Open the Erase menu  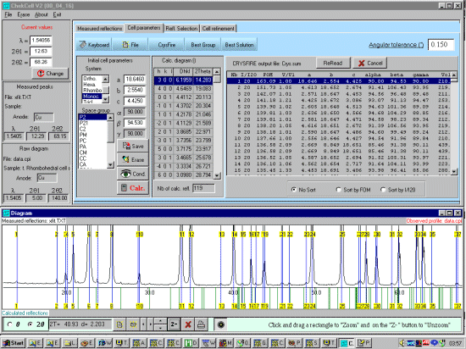pos(24,14)
